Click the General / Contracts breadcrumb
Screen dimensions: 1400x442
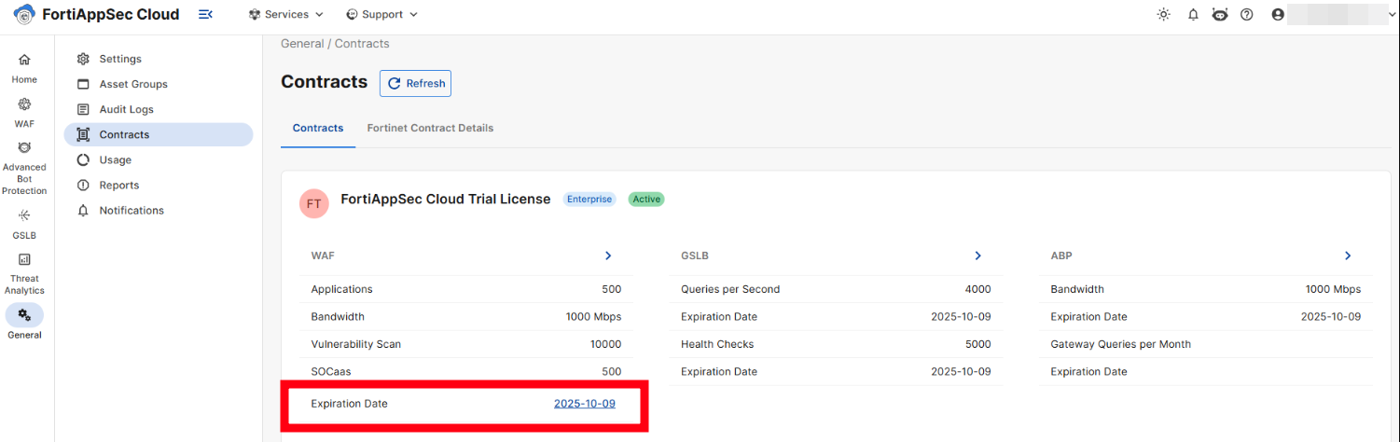point(335,44)
